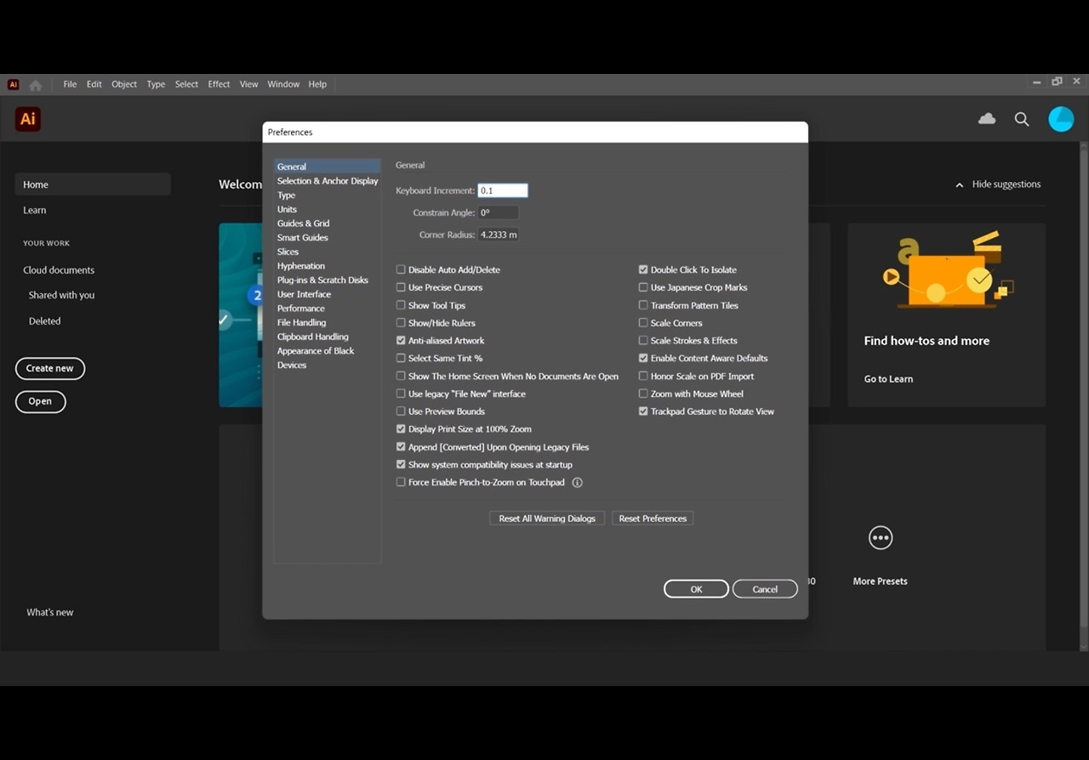Image resolution: width=1089 pixels, height=760 pixels.
Task: Collapse suggestions with Hide suggestions chevron
Action: tap(960, 184)
